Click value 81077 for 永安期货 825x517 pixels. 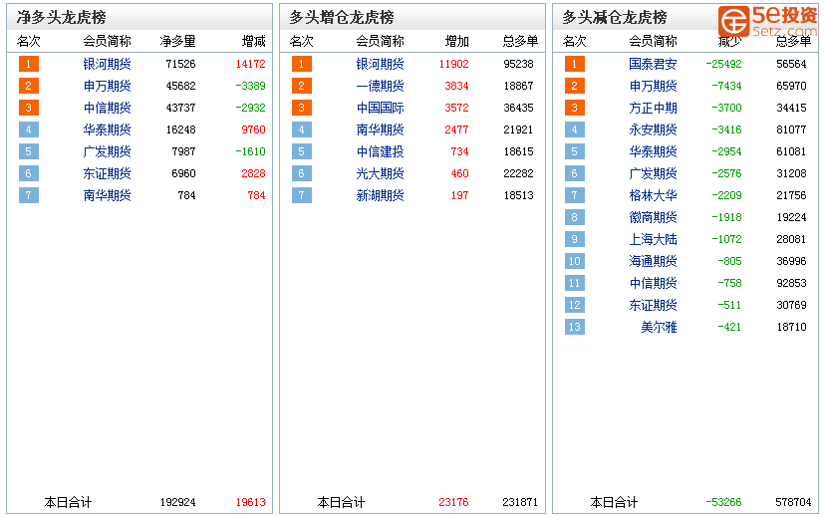click(791, 129)
